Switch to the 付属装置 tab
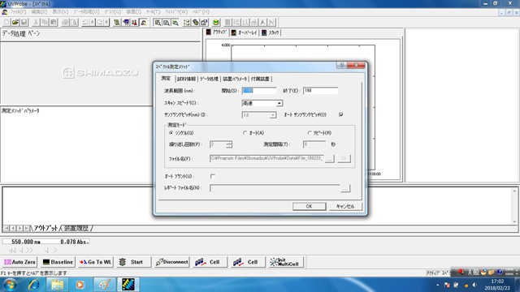Image resolution: width=520 pixels, height=292 pixels. coord(260,79)
